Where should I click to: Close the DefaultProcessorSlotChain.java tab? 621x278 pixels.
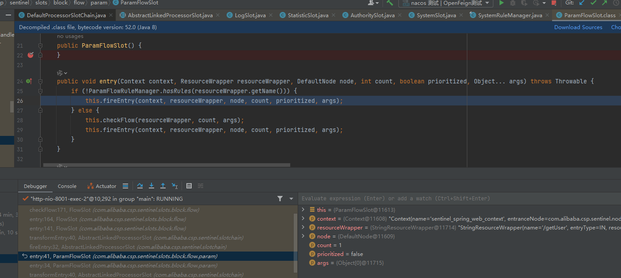[111, 15]
